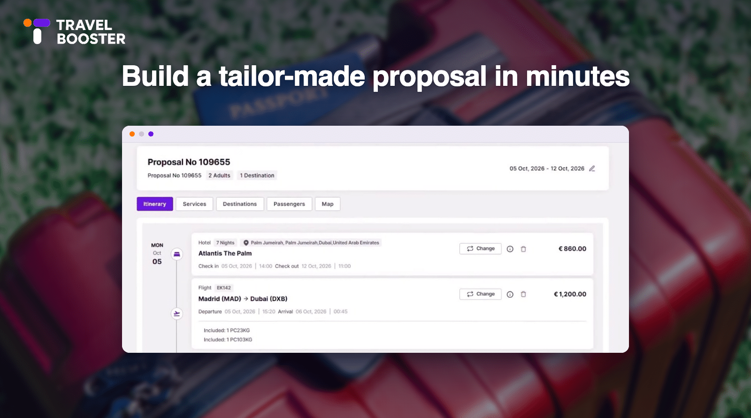Change the Madrid to Dubai flight
The width and height of the screenshot is (751, 418).
481,294
